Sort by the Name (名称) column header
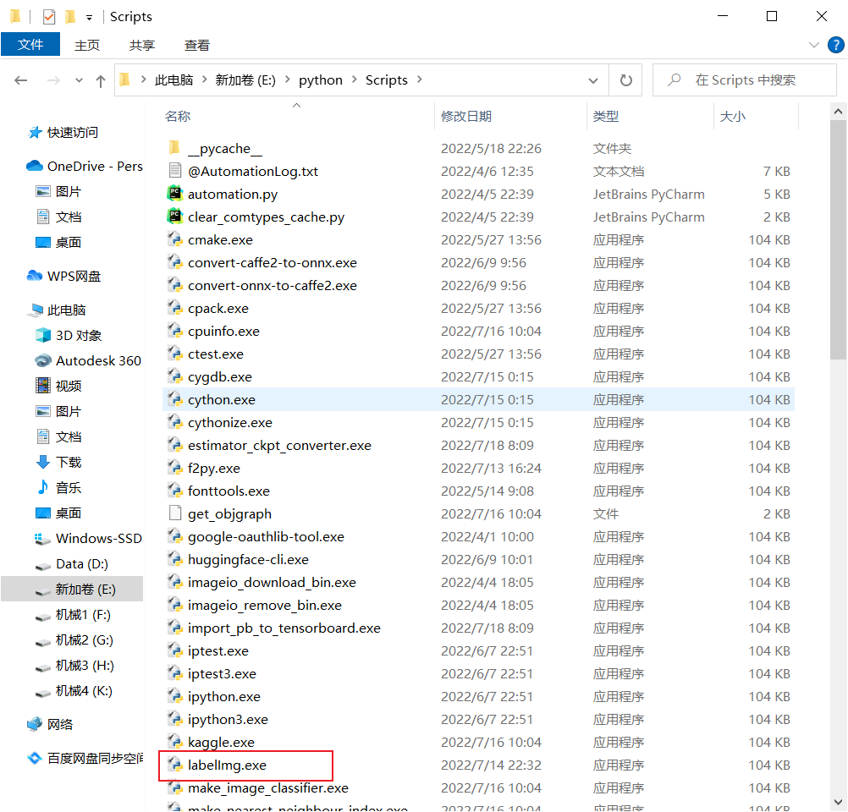Screen dimensions: 848x812 point(178,116)
